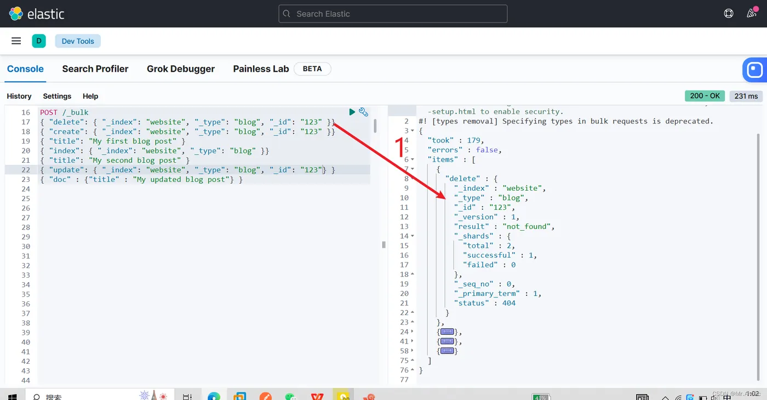Click the types removal deprecation warning
The width and height of the screenshot is (767, 400).
pyautogui.click(x=566, y=121)
